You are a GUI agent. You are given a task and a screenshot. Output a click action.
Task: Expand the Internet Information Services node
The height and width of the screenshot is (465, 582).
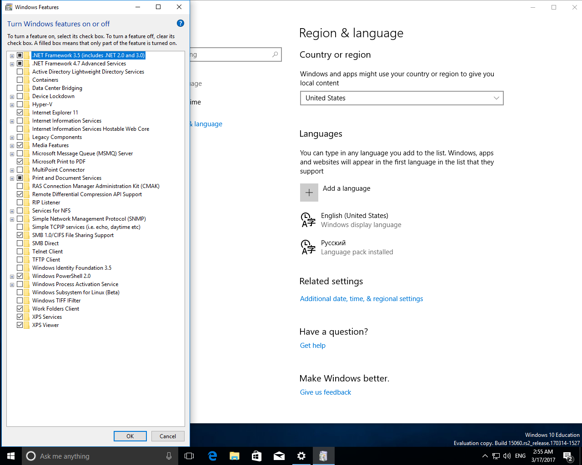(12, 121)
